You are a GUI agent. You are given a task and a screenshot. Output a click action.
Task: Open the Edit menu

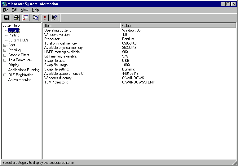click(15, 10)
